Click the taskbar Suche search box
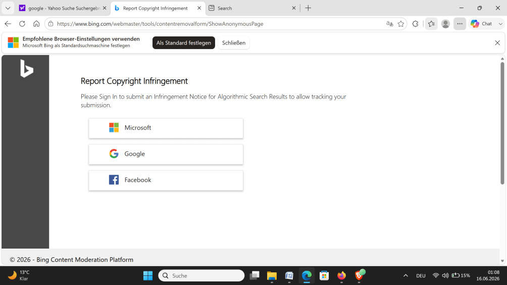The image size is (507, 285). tap(201, 275)
